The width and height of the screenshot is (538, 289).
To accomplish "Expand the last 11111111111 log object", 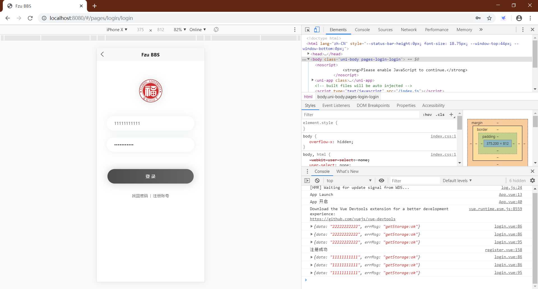I will (311, 272).
